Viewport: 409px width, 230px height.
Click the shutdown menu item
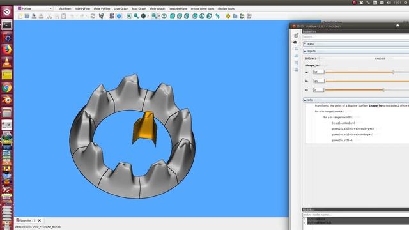click(65, 8)
